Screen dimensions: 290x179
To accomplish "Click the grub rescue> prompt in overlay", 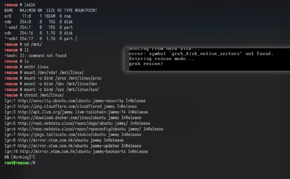I will tap(146, 64).
